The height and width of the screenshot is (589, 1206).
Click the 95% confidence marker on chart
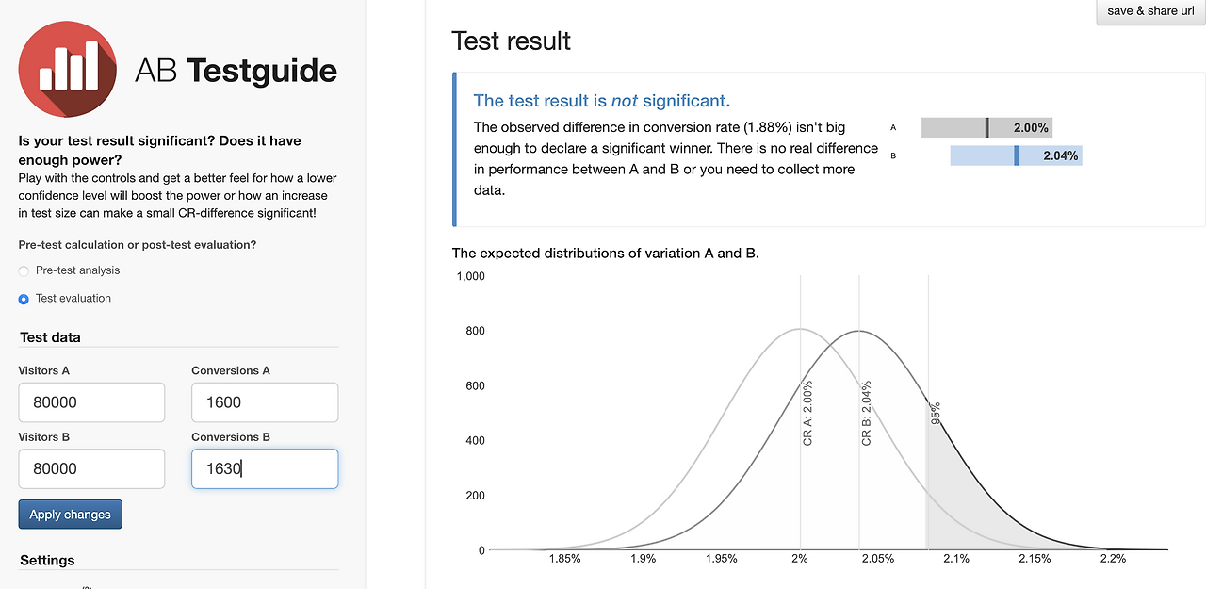[x=936, y=414]
